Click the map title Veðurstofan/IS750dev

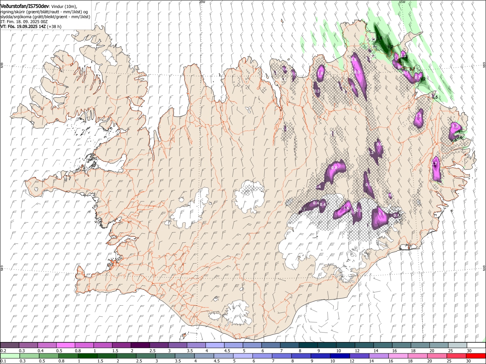pos(25,6)
